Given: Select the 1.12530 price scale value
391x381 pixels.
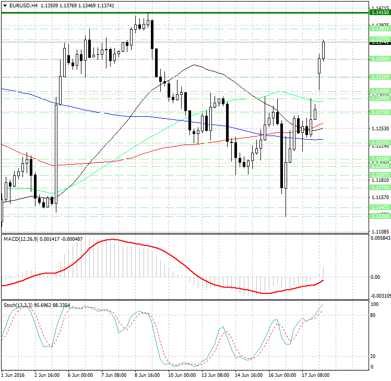Looking at the screenshot, I should coord(380,129).
